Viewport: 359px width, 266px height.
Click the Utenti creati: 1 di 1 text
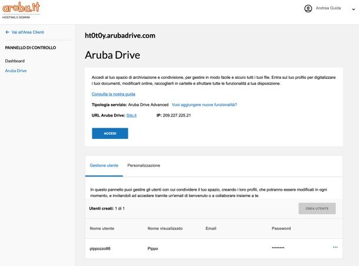point(107,208)
